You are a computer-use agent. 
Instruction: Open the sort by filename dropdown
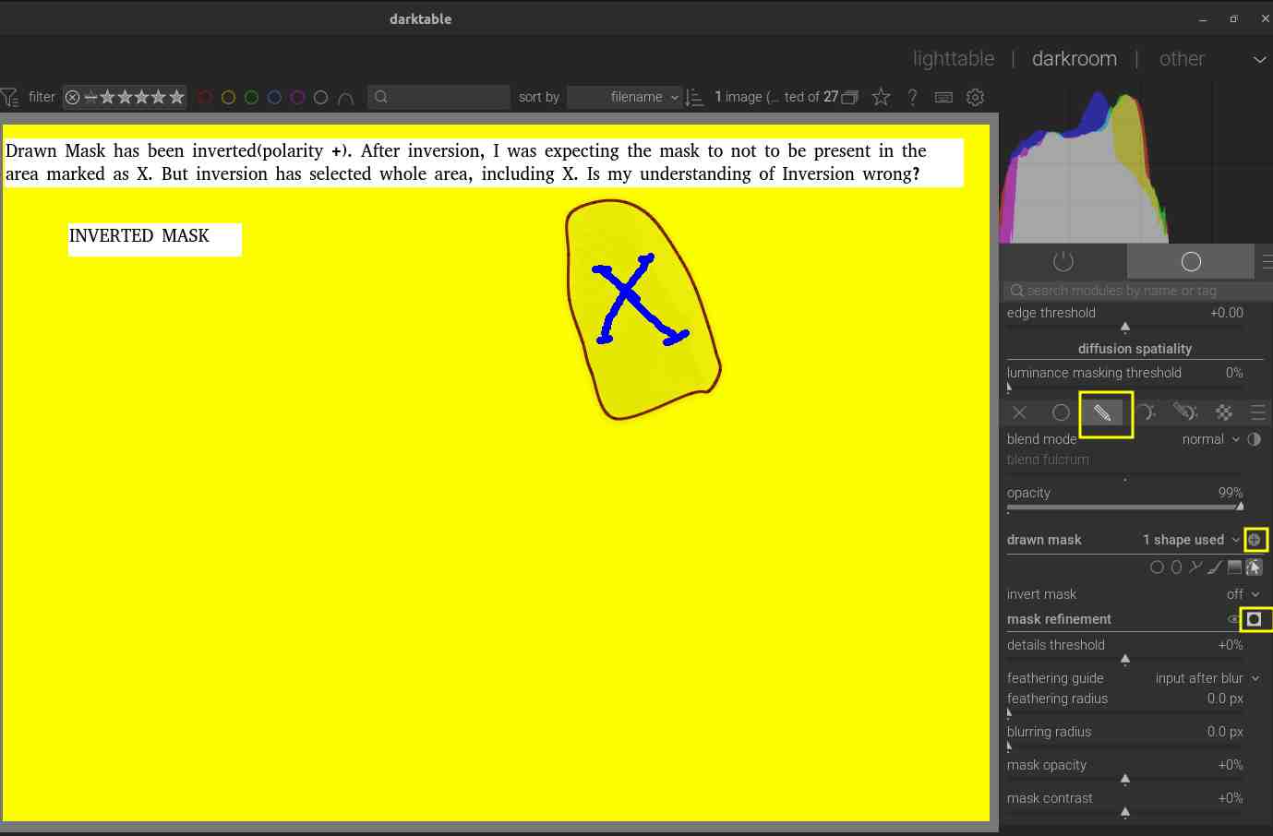tap(624, 97)
